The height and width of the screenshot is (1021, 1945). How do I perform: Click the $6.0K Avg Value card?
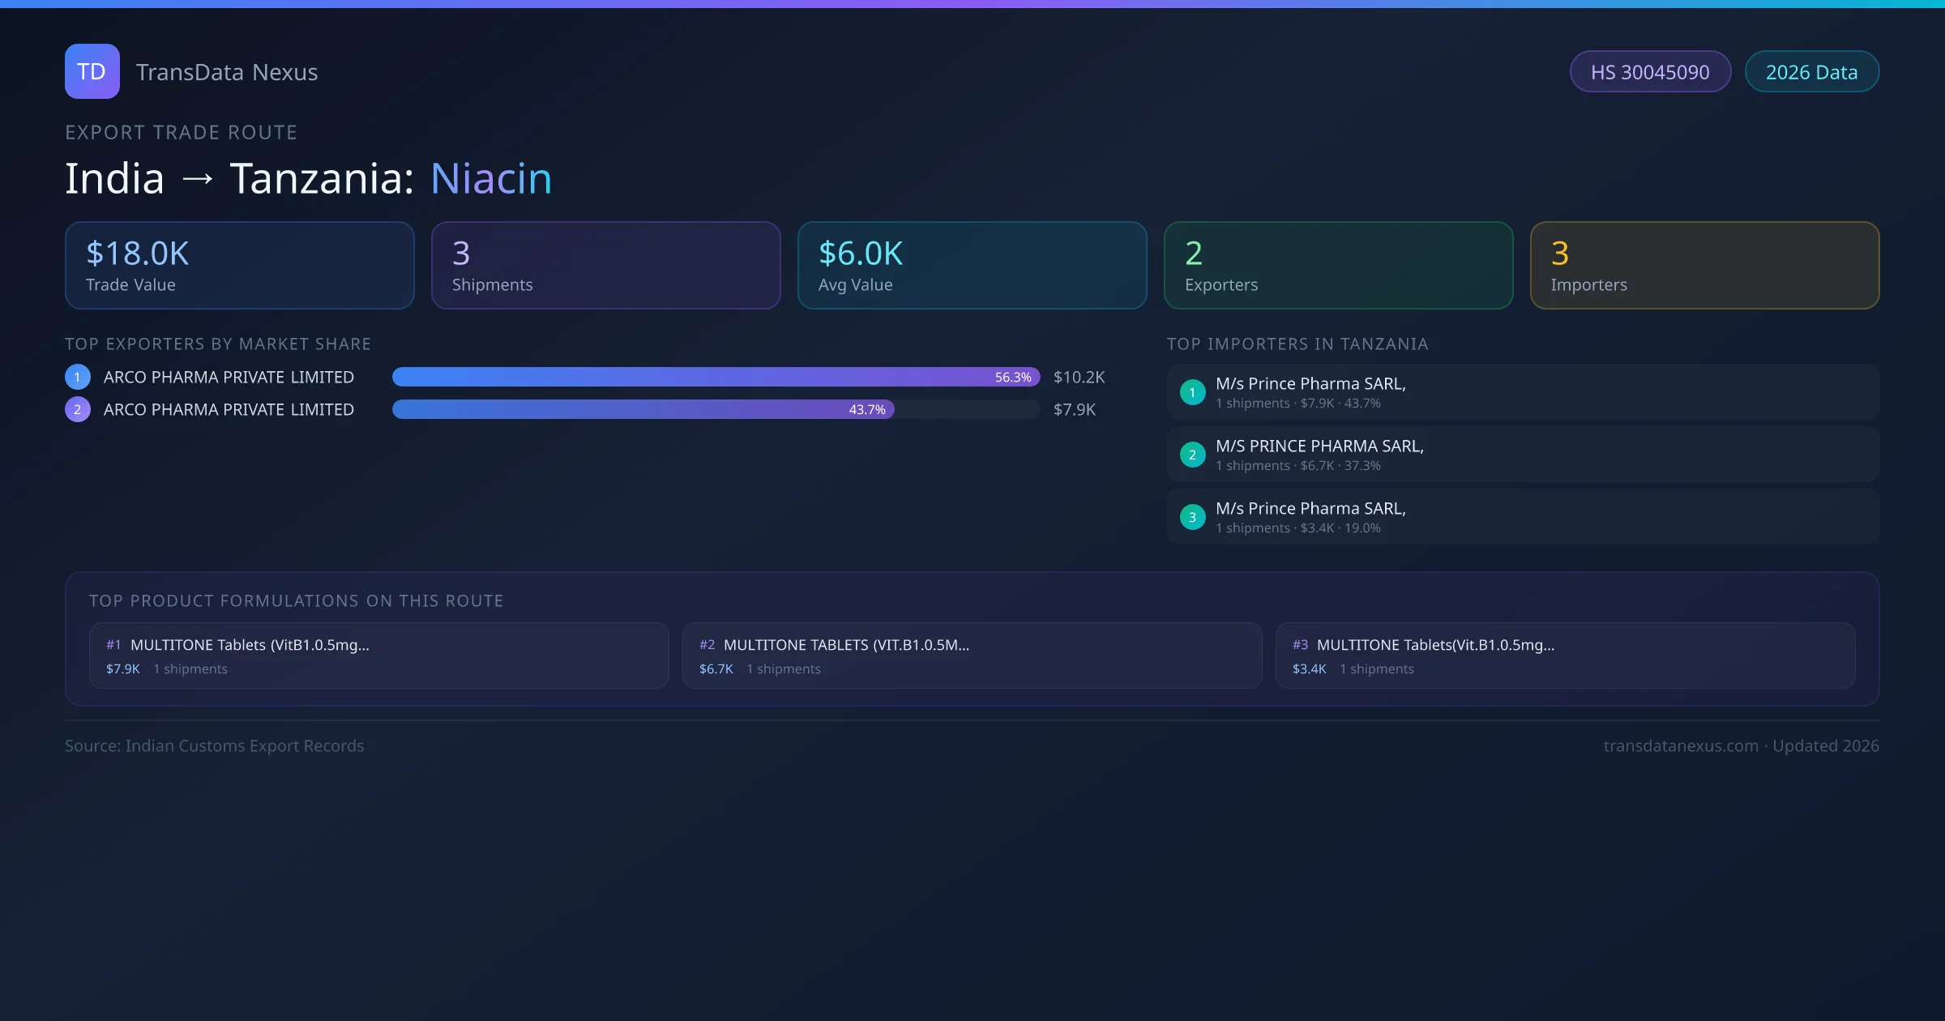[972, 266]
